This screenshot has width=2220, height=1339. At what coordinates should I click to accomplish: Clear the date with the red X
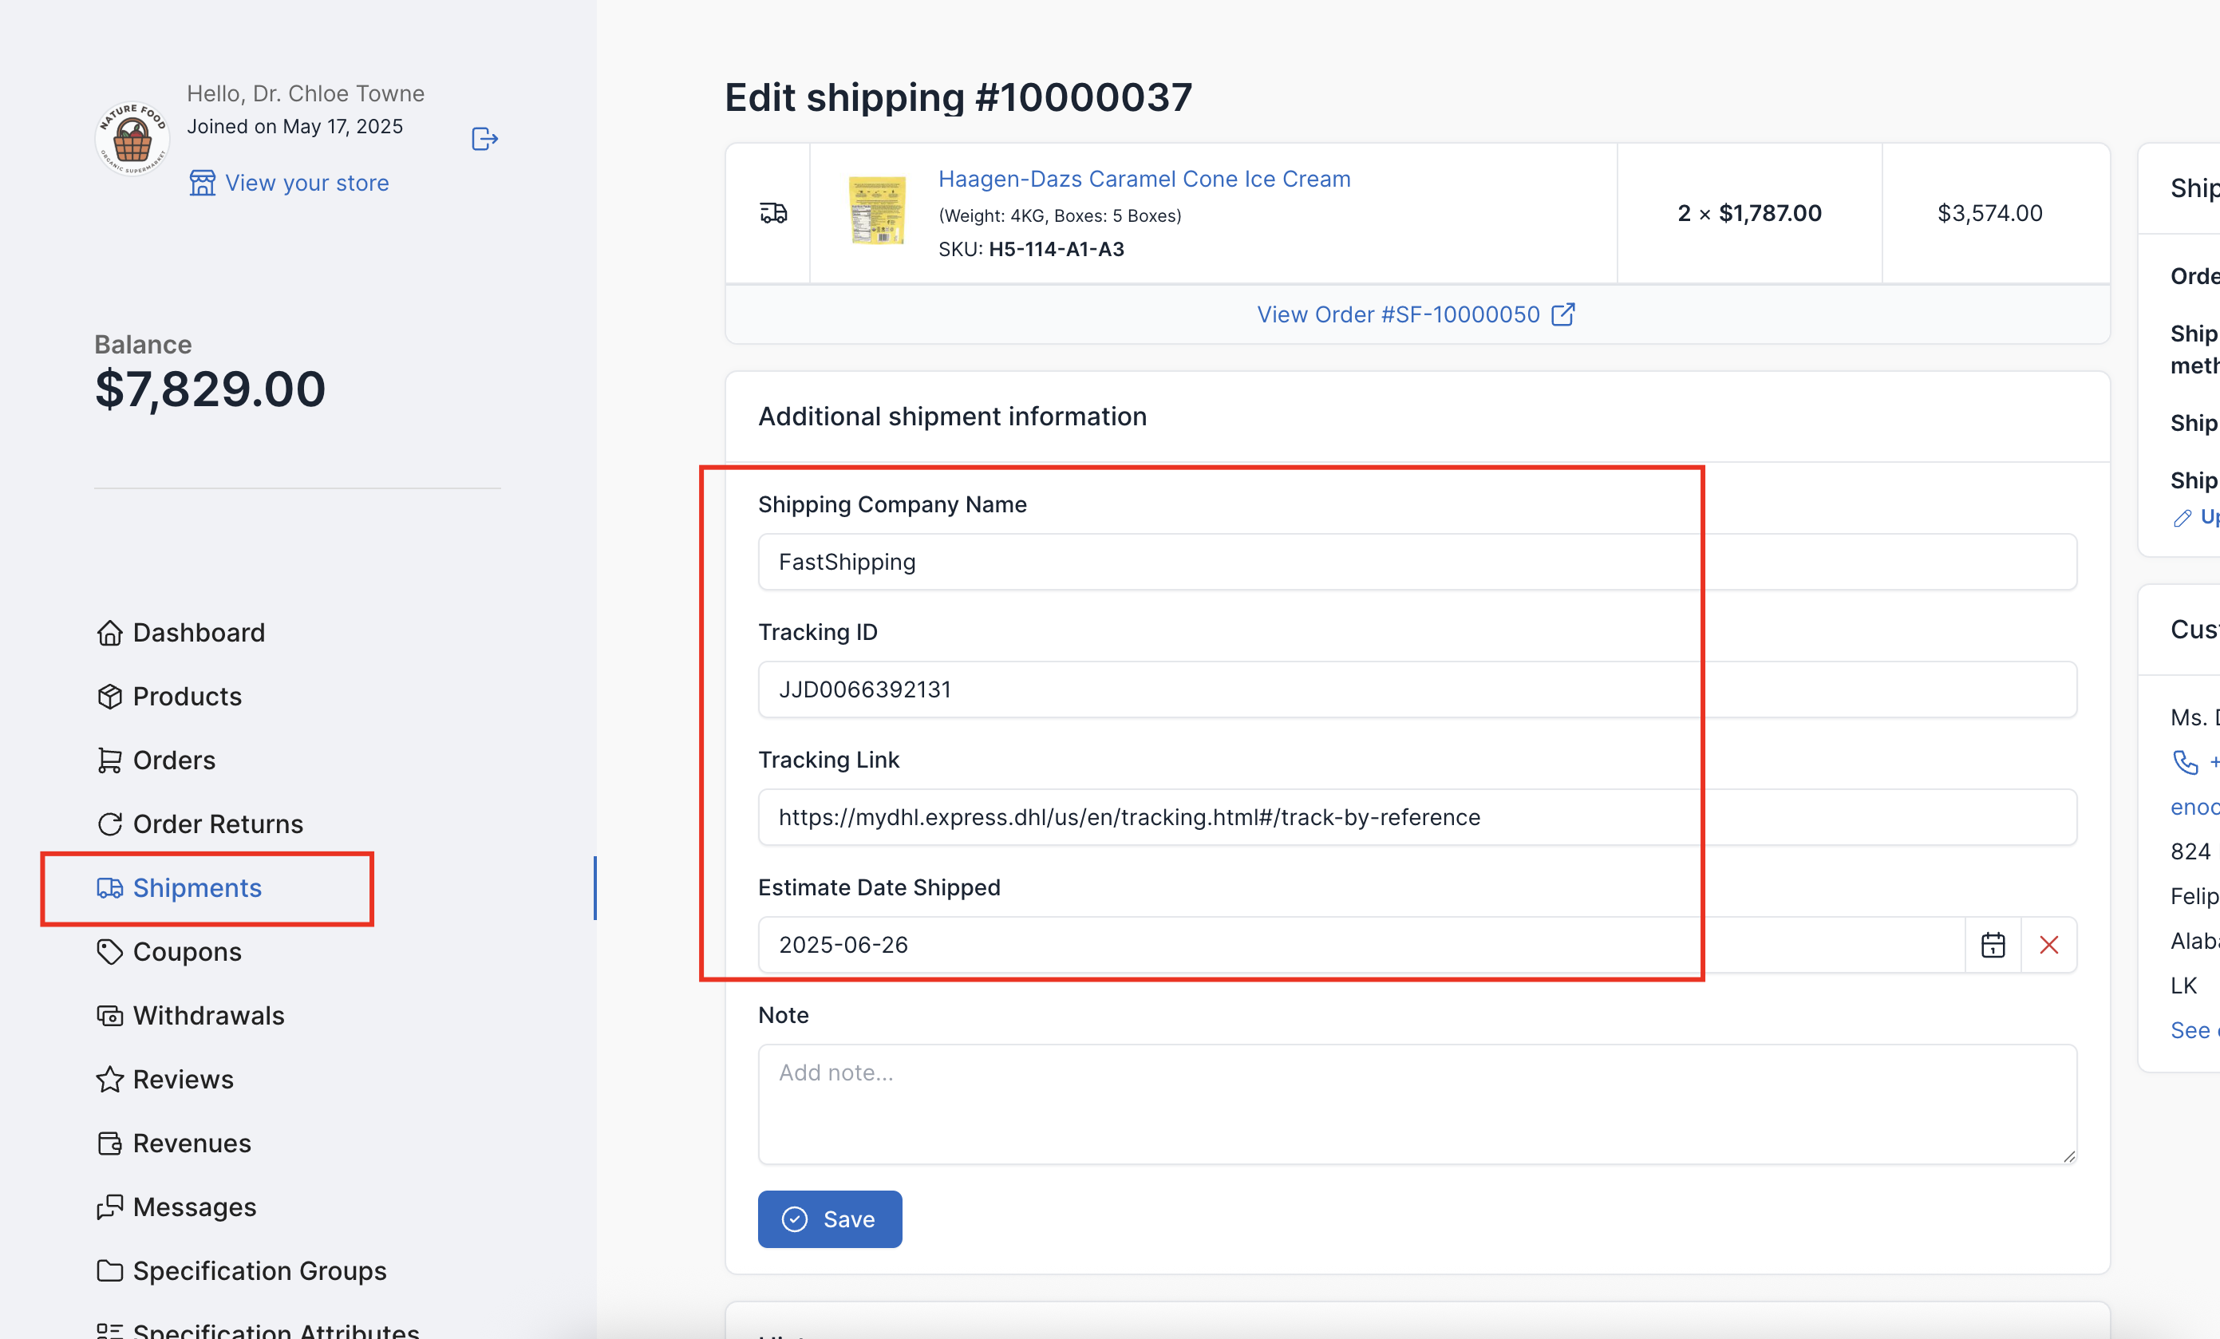pos(2048,946)
